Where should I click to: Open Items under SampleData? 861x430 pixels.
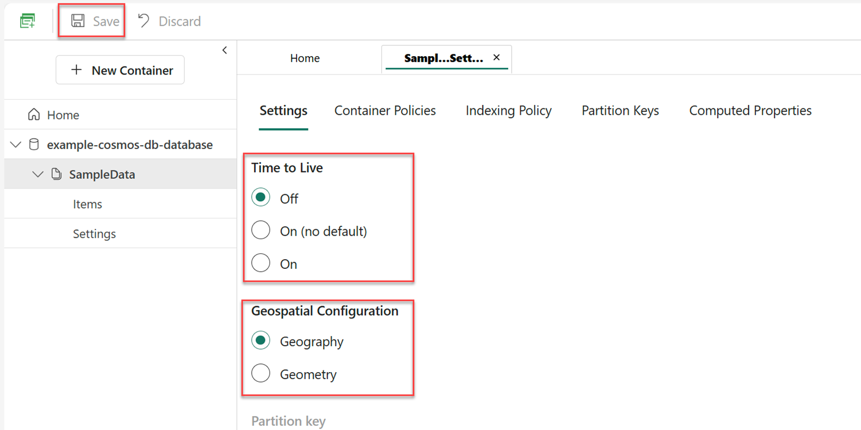click(87, 204)
